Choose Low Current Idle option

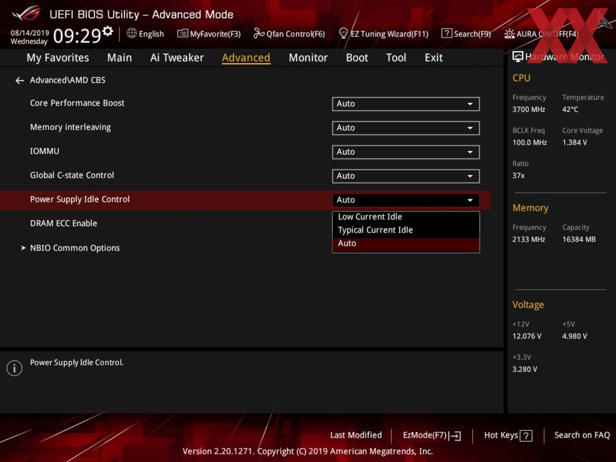tap(406, 217)
